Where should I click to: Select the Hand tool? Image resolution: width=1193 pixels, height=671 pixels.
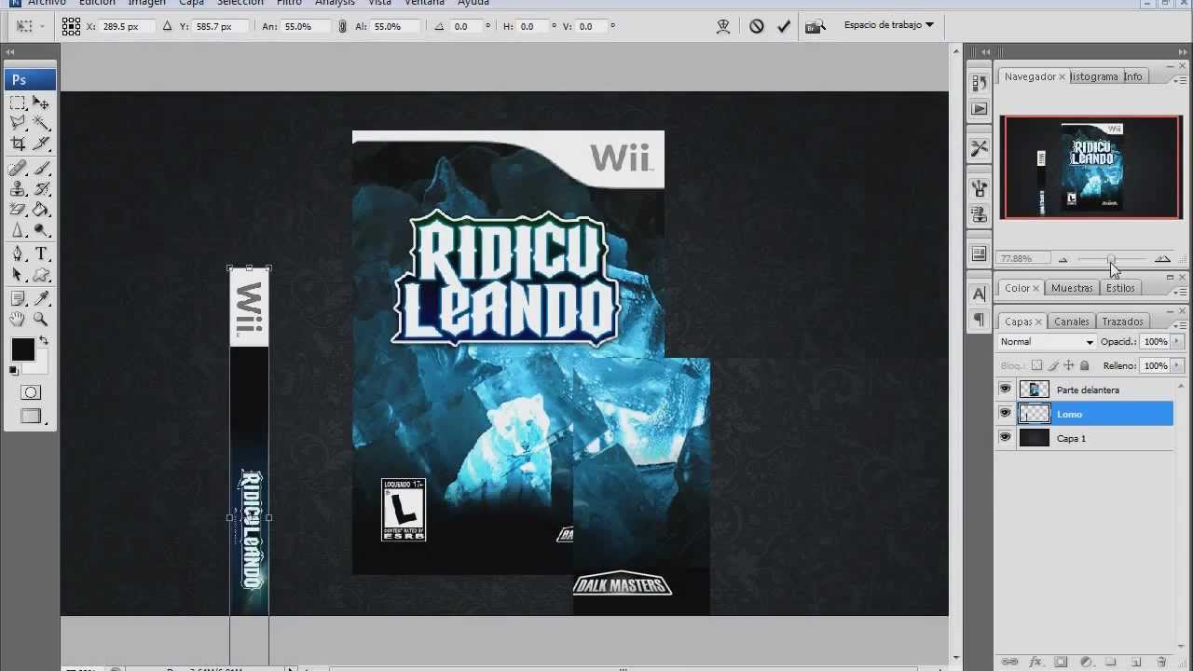point(18,320)
